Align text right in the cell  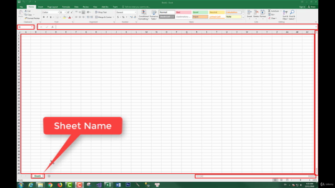click(83, 17)
